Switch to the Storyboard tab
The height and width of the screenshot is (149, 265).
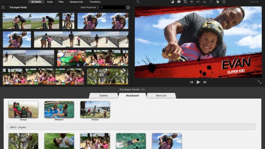click(x=132, y=96)
